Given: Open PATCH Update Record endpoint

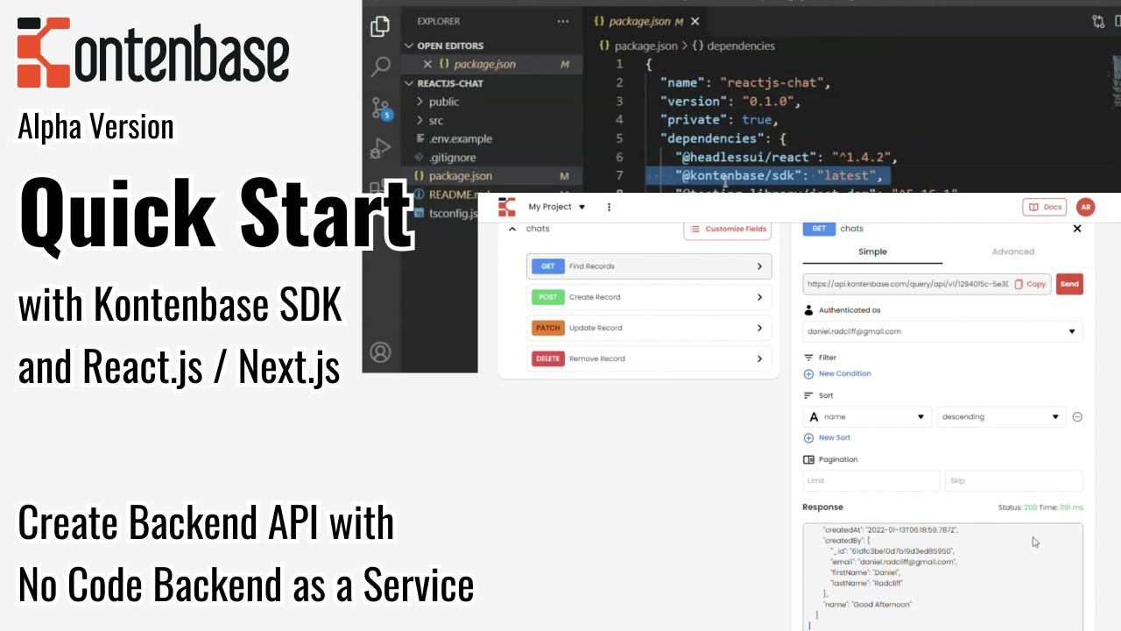Looking at the screenshot, I should [x=649, y=328].
